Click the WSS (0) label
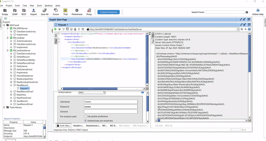266x141 pixels. [169, 126]
